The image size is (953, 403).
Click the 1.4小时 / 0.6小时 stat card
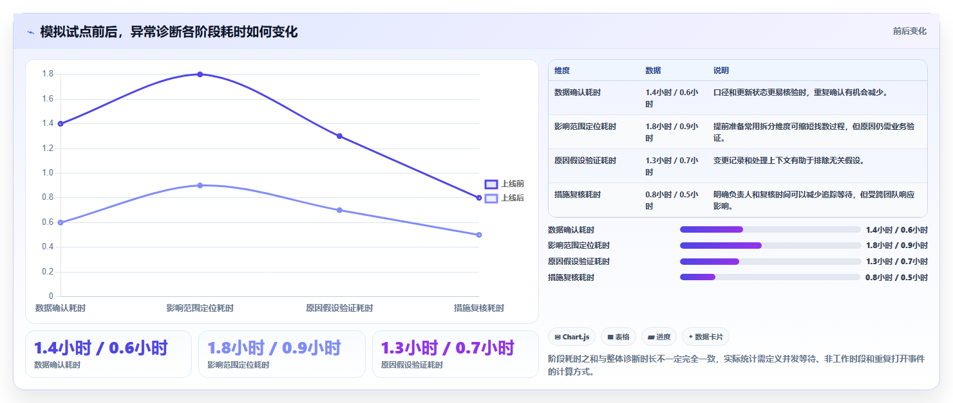pyautogui.click(x=108, y=354)
